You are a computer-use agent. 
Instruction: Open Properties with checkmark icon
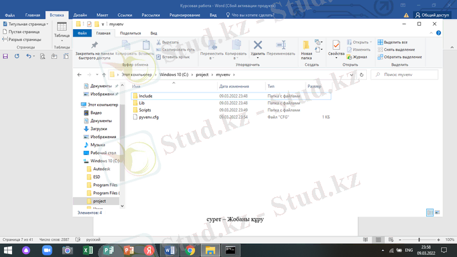(x=336, y=49)
